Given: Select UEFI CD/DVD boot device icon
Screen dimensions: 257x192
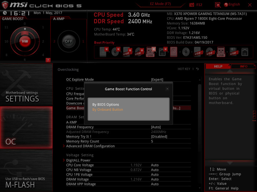Looking at the screenshot, I should coord(116,52).
